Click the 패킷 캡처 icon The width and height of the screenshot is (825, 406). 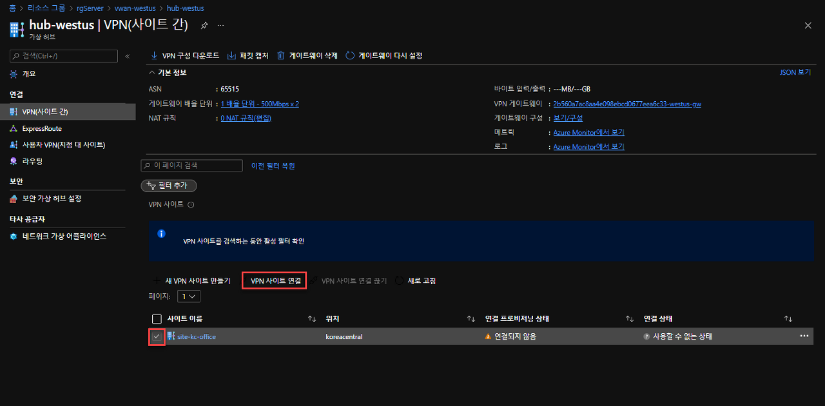232,55
